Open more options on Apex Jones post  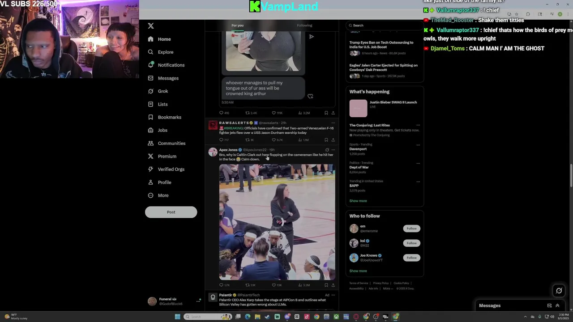(x=333, y=150)
